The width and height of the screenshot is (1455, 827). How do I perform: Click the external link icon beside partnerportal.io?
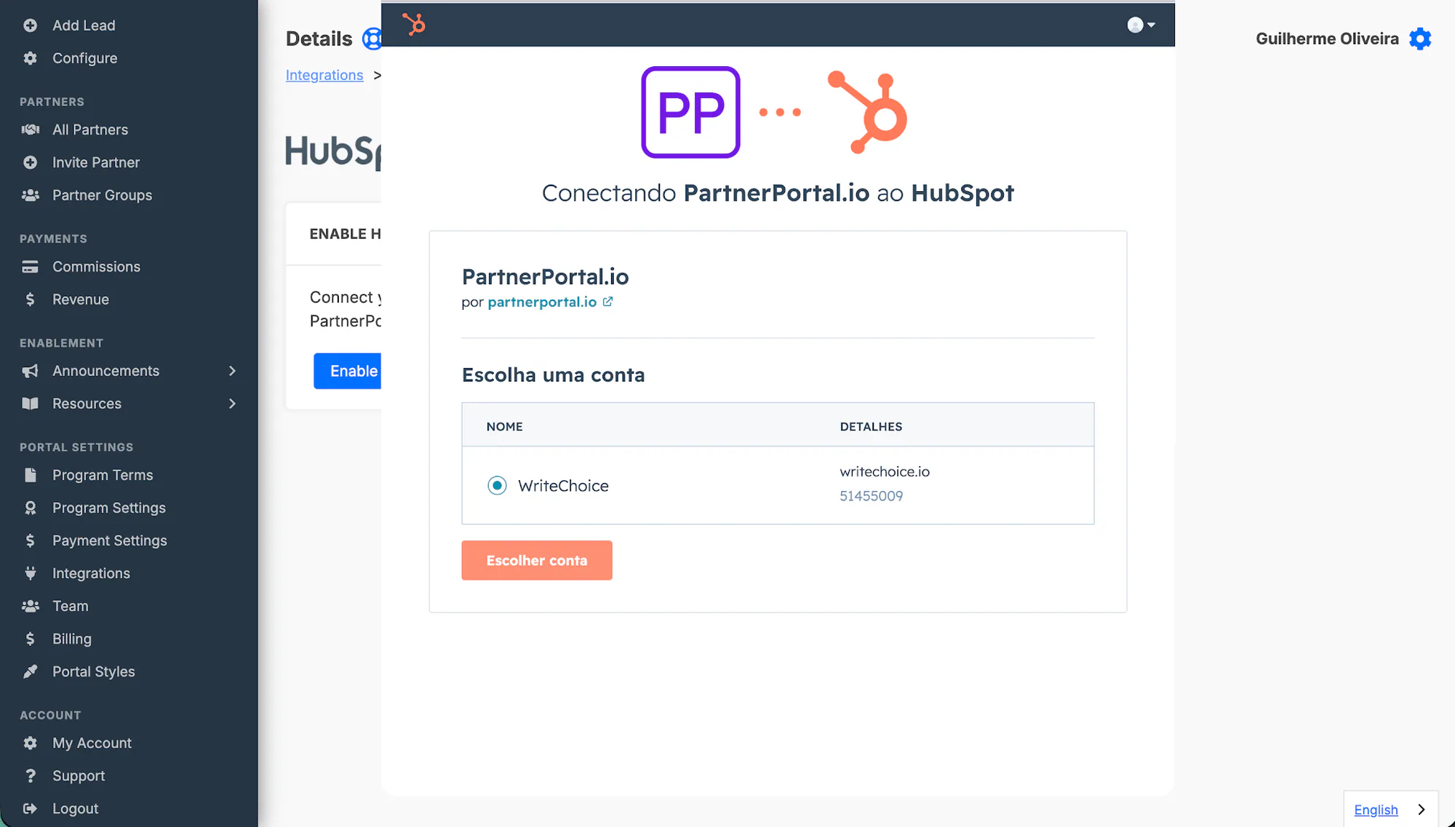[x=607, y=301]
